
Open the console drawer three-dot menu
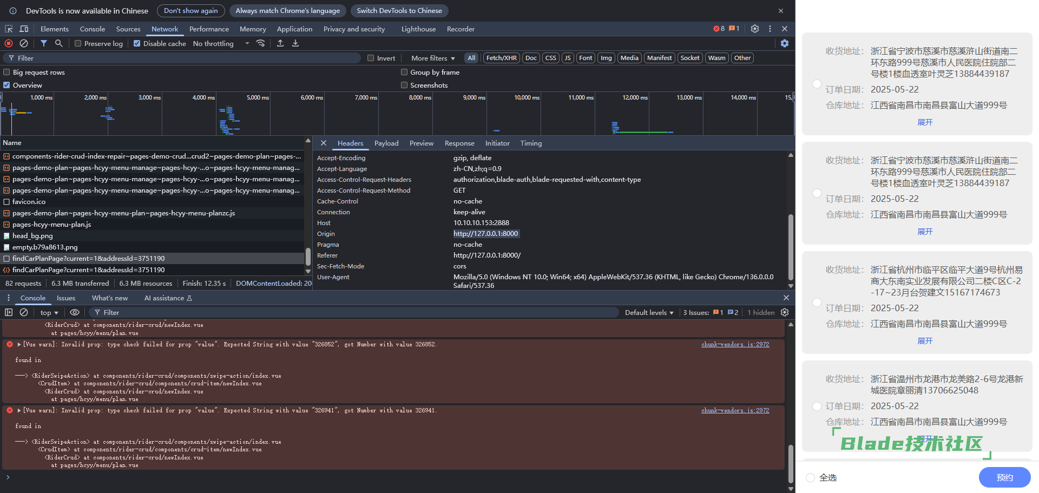[8, 298]
